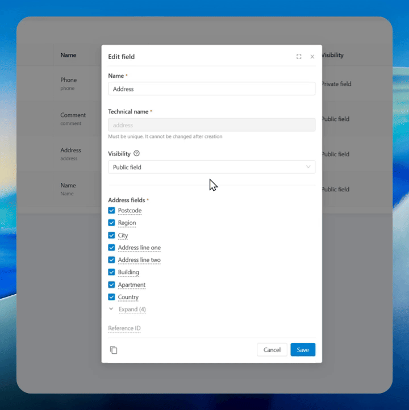Uncheck the Region checkbox
409x410 pixels.
pyautogui.click(x=111, y=223)
